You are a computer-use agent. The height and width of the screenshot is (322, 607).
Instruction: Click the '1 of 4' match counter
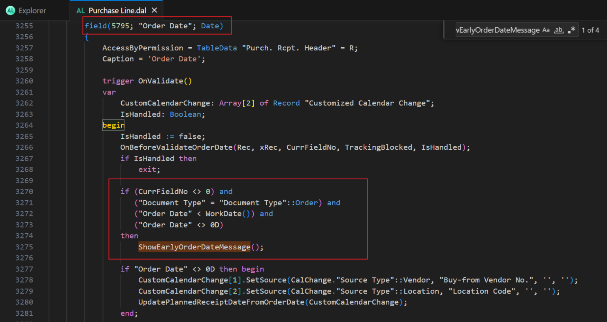tap(590, 30)
